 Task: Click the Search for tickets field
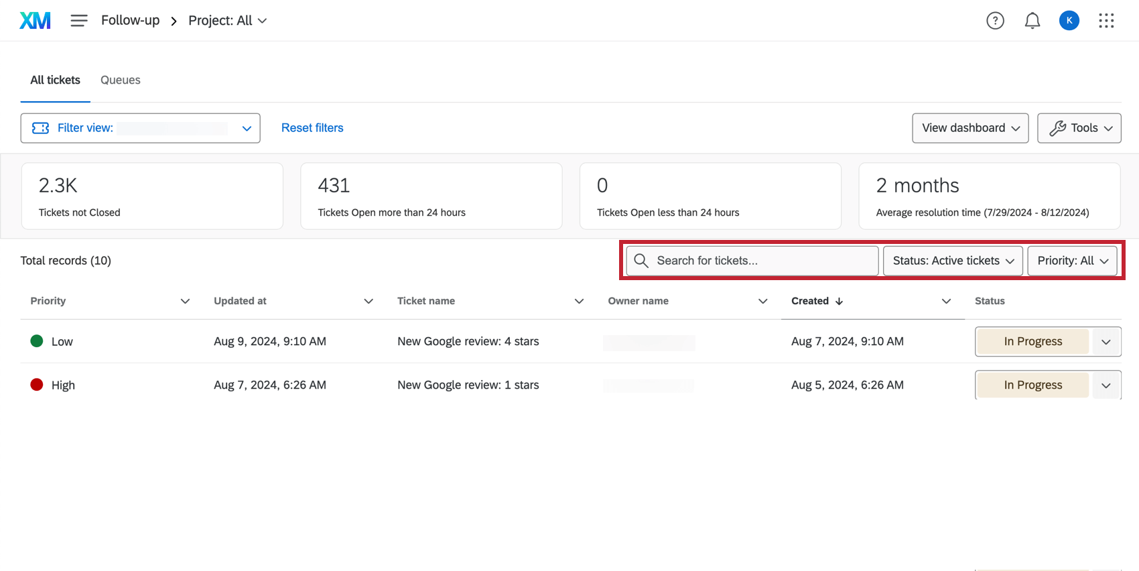coord(762,261)
